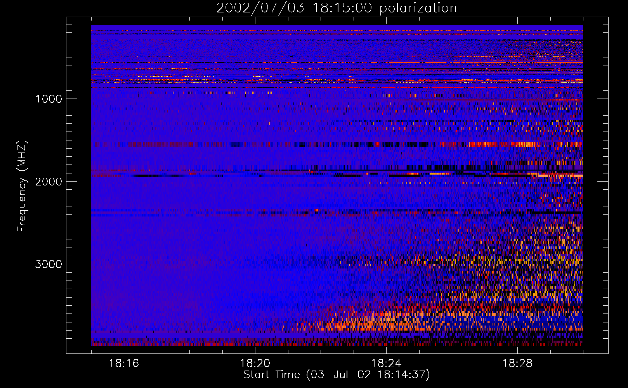
Task: Select the 'Frequency (MHZ)' axis label
Action: tap(22, 186)
